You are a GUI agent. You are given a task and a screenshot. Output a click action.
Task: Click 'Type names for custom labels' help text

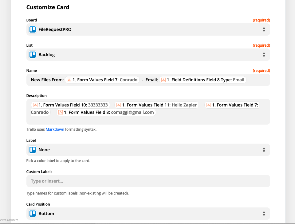tap(77, 193)
